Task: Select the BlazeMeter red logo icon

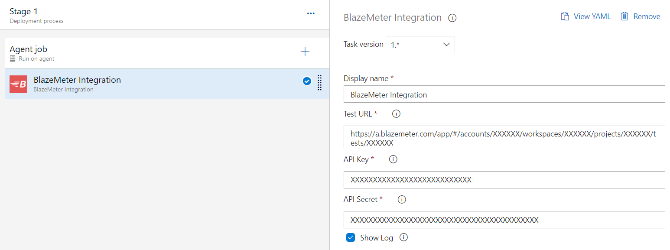Action: 18,84
